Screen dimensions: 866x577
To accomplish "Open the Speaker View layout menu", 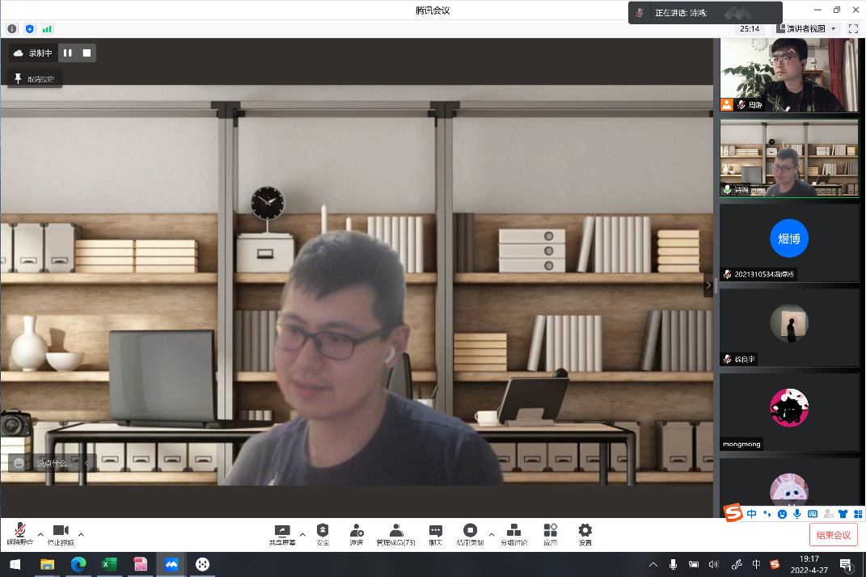I will click(805, 28).
